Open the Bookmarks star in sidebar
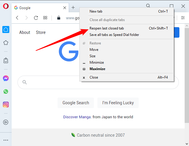Viewport: 189px width, 146px height. tap(6, 43)
